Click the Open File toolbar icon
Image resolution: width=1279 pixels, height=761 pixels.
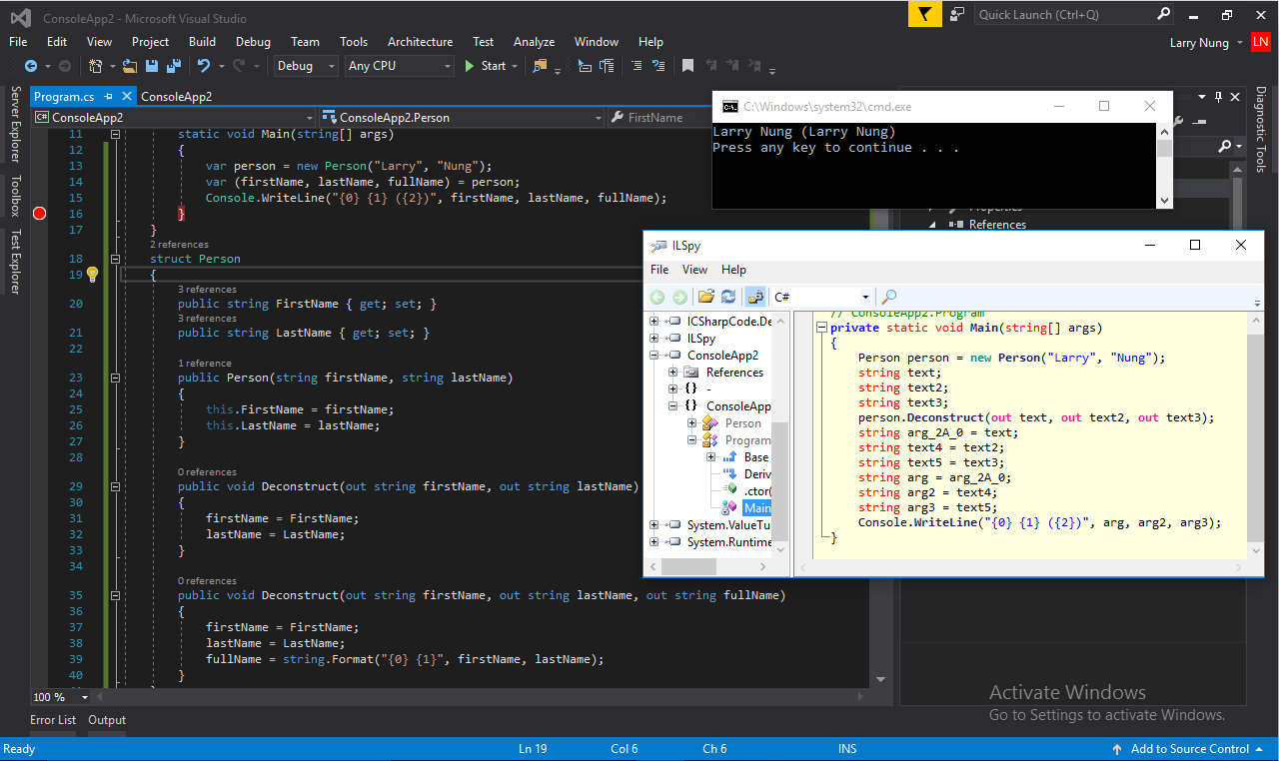[x=131, y=66]
